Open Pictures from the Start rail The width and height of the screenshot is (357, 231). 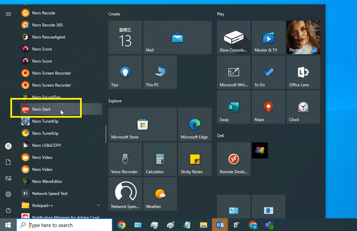point(8,178)
